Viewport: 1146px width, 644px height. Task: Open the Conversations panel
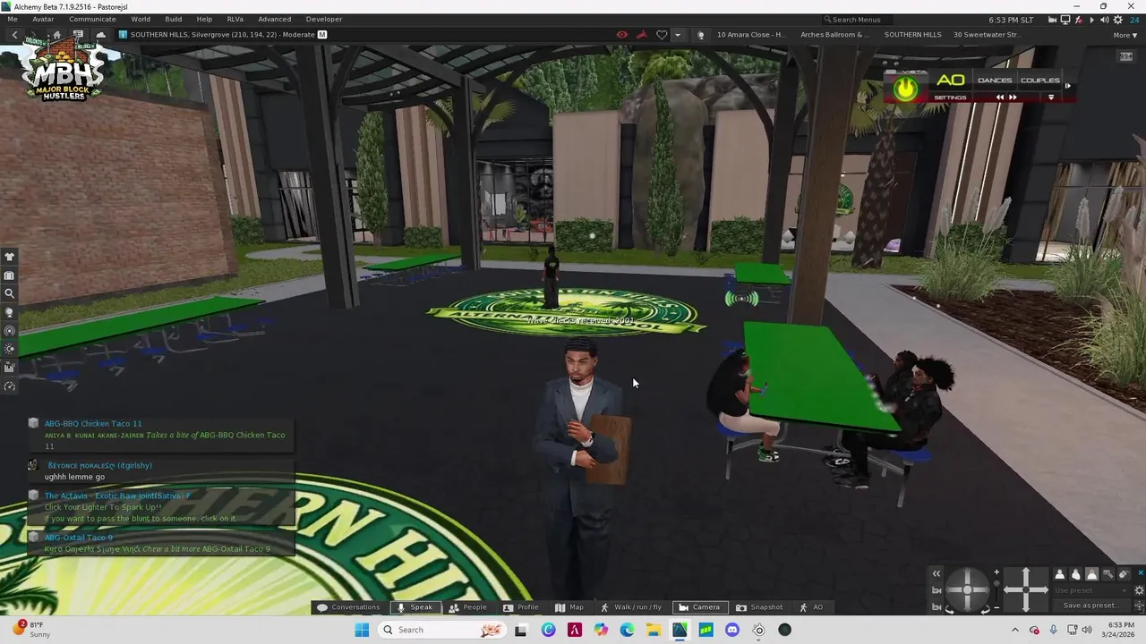348,607
